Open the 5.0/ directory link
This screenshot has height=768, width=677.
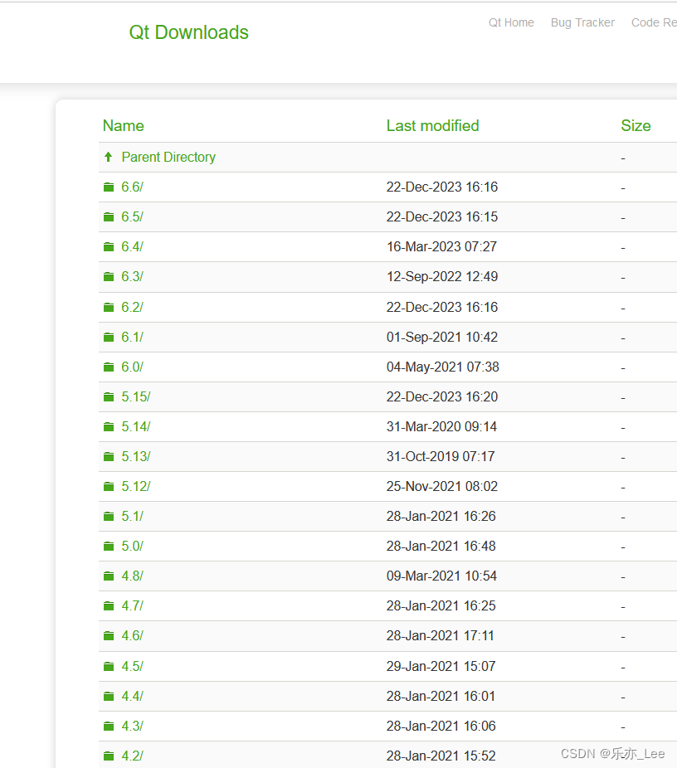click(x=132, y=547)
